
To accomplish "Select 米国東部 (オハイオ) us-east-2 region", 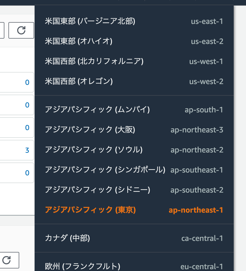I will [x=134, y=41].
